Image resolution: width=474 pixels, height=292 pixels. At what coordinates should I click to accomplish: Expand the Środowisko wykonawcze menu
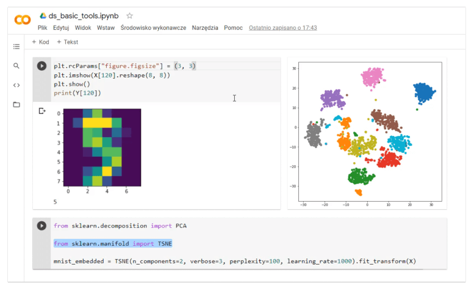pyautogui.click(x=153, y=28)
